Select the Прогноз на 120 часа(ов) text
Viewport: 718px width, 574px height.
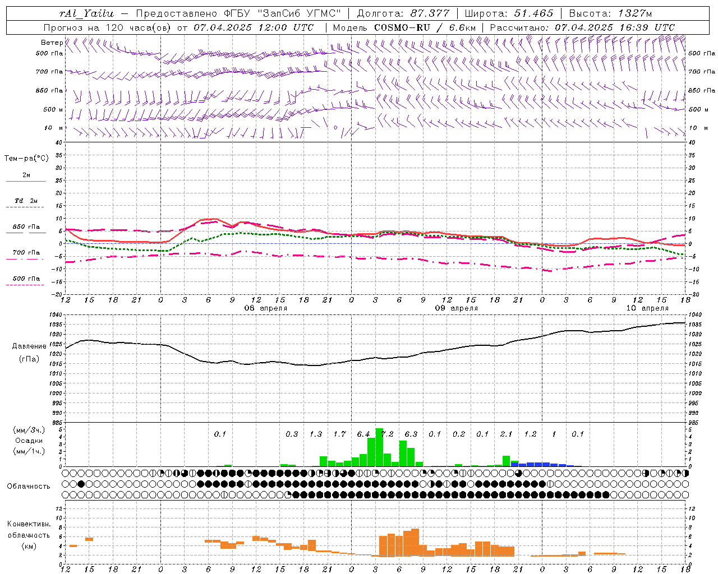[x=108, y=27]
